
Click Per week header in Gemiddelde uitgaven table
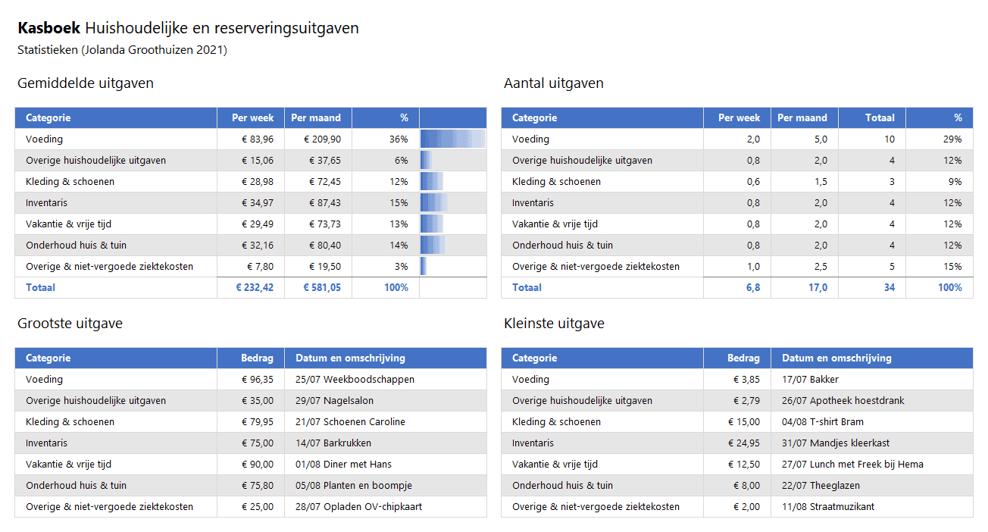click(252, 118)
